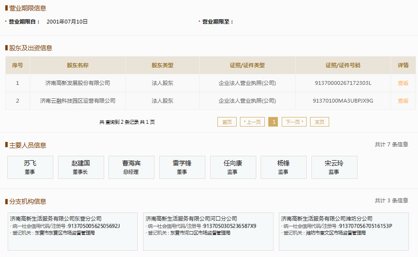The height and width of the screenshot is (257, 418).
Task: Click the 杨锋 supervisor card
Action: pos(283,167)
